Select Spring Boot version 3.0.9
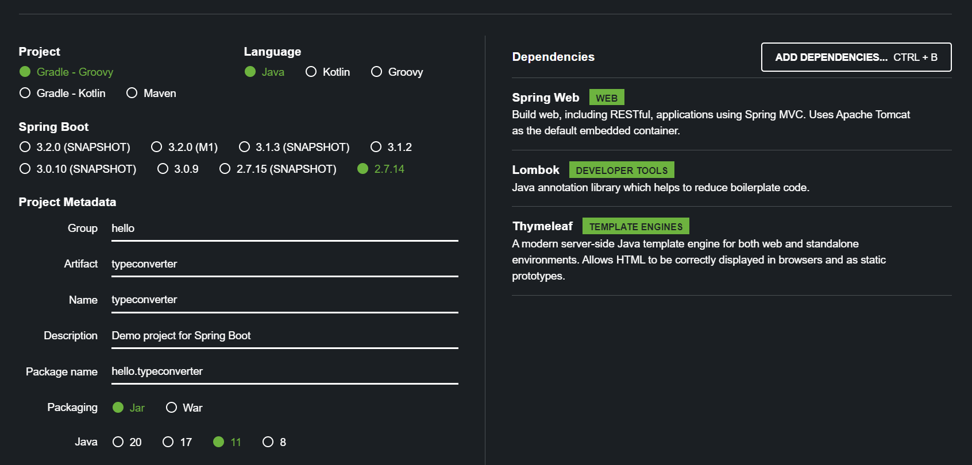This screenshot has height=465, width=972. 178,169
